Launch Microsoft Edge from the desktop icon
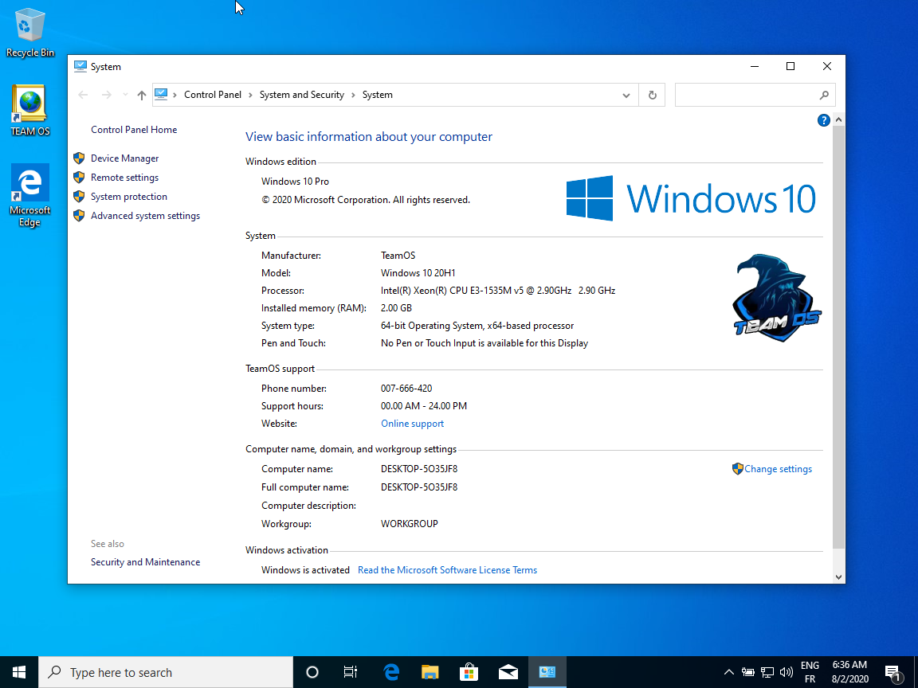 tap(29, 195)
